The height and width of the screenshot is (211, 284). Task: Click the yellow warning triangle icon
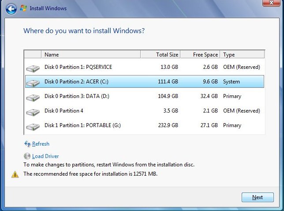(x=15, y=174)
